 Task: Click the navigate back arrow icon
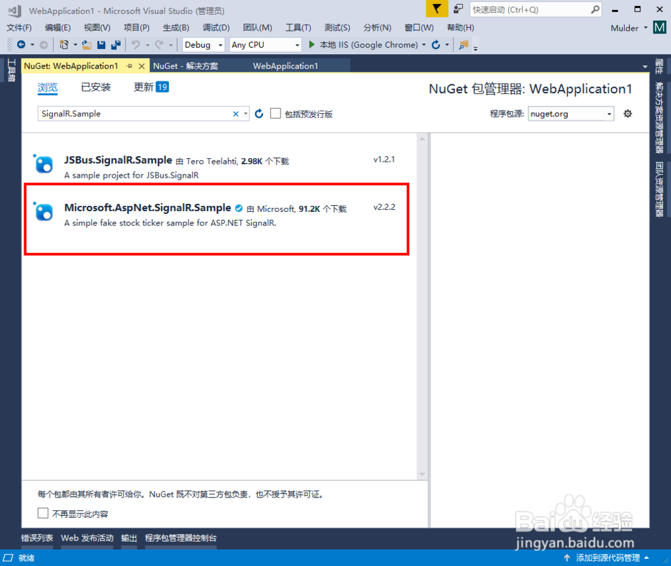pyautogui.click(x=22, y=44)
